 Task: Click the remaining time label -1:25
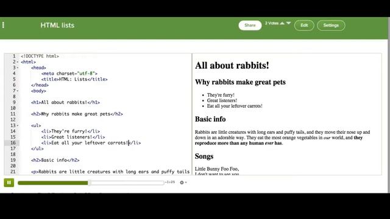pos(170,182)
